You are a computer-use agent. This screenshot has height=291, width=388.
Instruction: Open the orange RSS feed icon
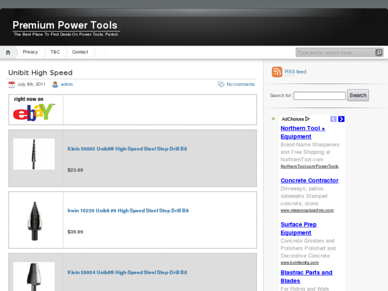tap(277, 72)
